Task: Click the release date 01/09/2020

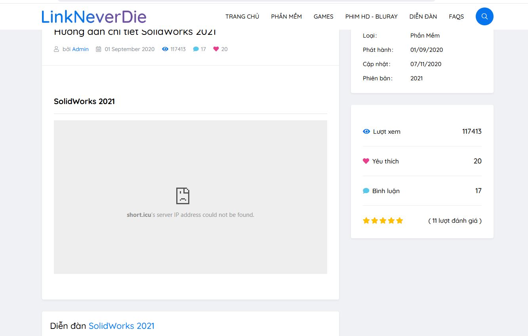Action: (x=427, y=50)
